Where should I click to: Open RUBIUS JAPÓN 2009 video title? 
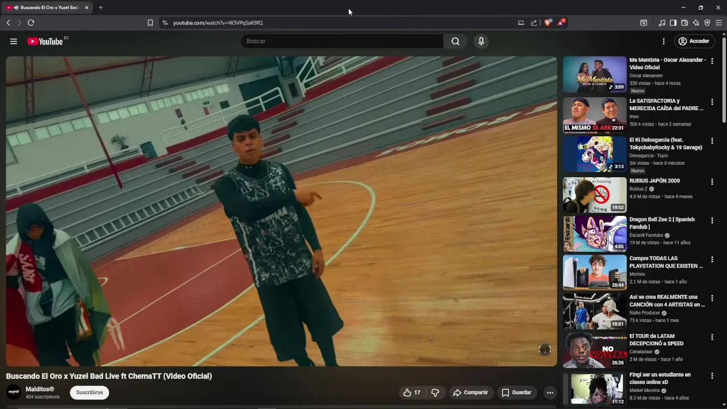coord(654,181)
